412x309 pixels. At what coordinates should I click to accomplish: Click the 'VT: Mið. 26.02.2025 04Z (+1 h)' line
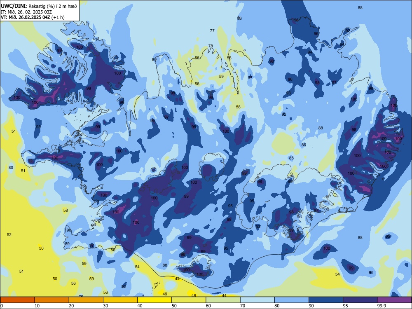coord(33,17)
